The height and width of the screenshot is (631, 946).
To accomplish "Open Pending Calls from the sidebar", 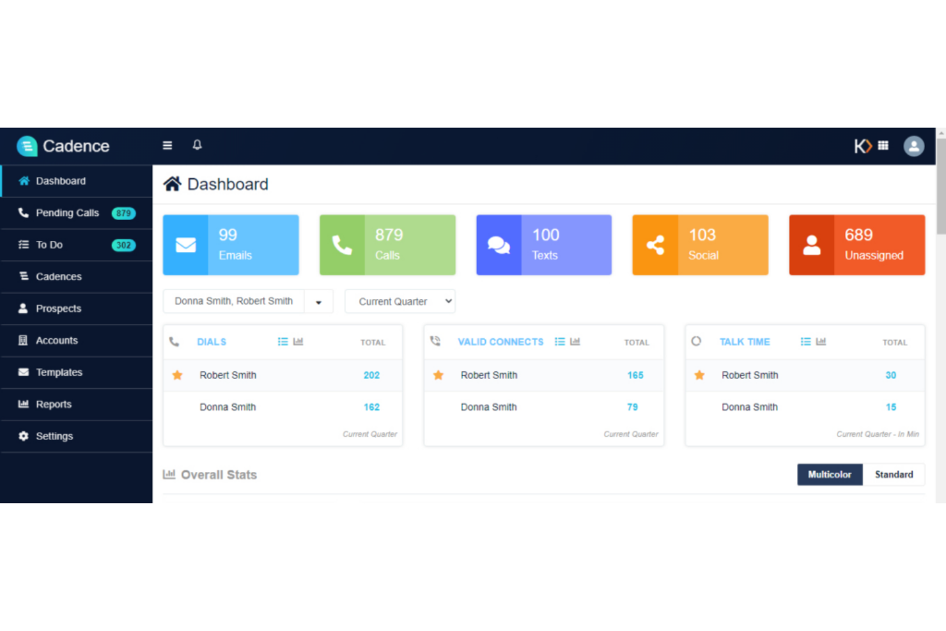I will (67, 213).
